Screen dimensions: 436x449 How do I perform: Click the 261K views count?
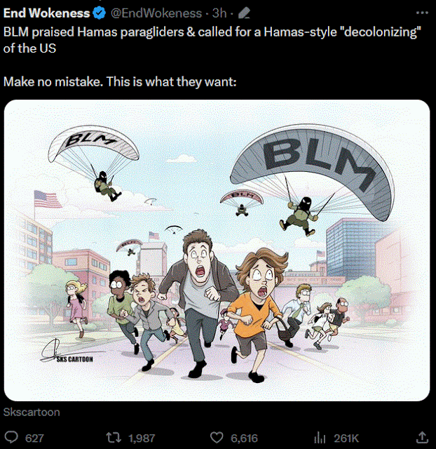coord(346,438)
